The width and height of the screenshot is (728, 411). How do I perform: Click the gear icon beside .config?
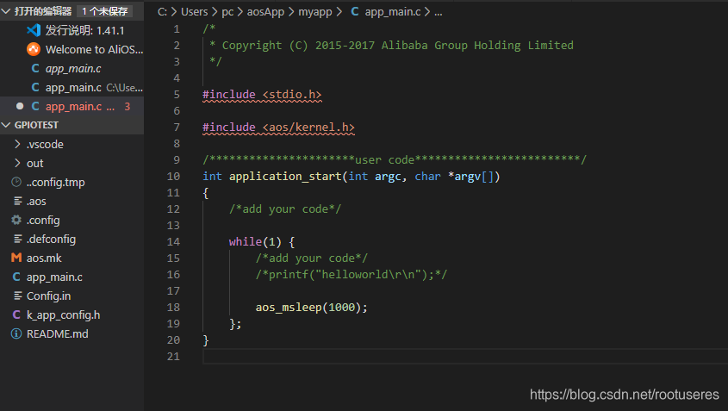pos(16,220)
